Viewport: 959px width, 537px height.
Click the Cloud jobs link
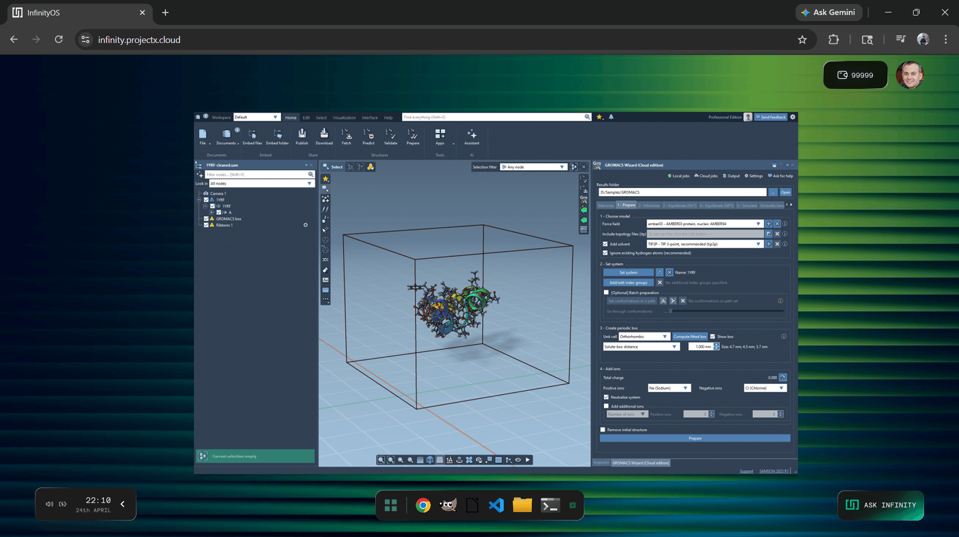click(x=706, y=176)
